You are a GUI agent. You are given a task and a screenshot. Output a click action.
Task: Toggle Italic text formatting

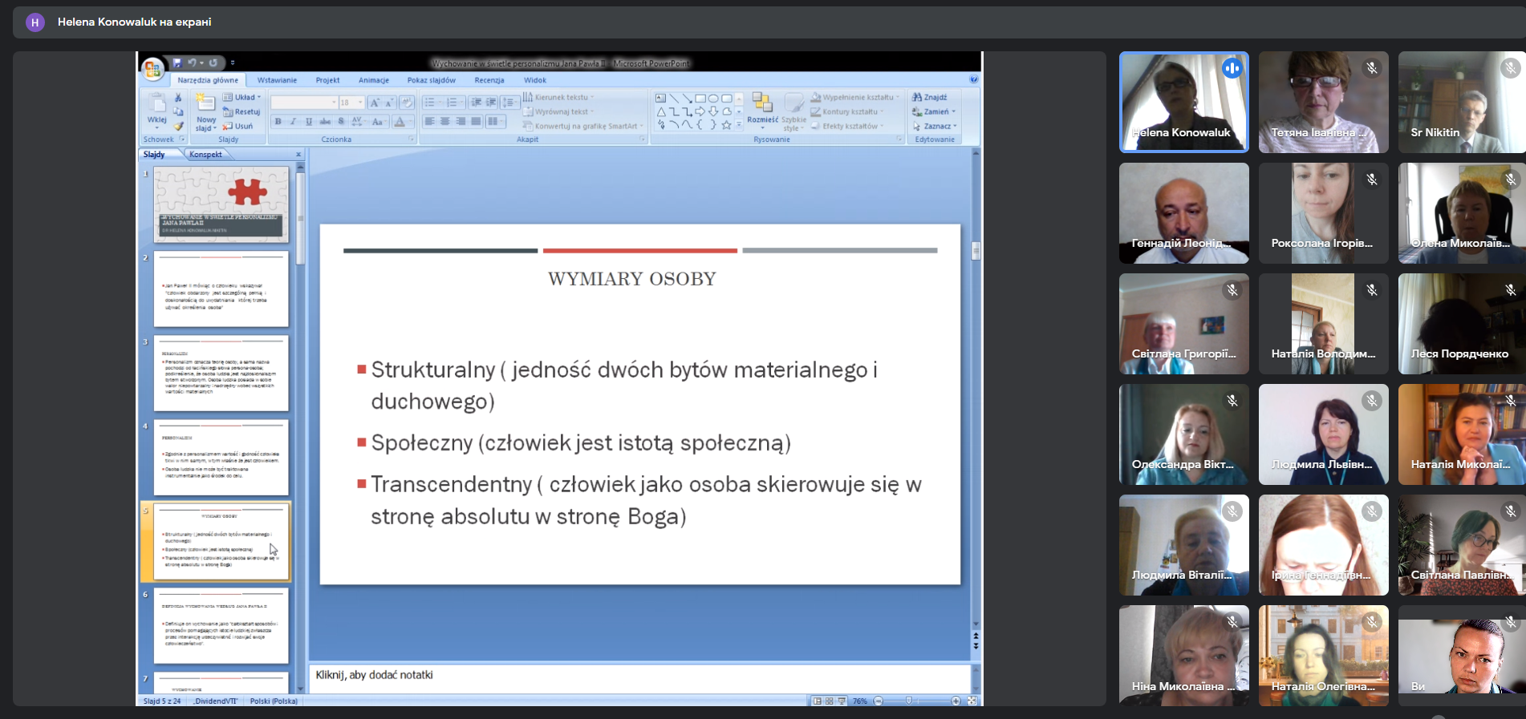293,122
